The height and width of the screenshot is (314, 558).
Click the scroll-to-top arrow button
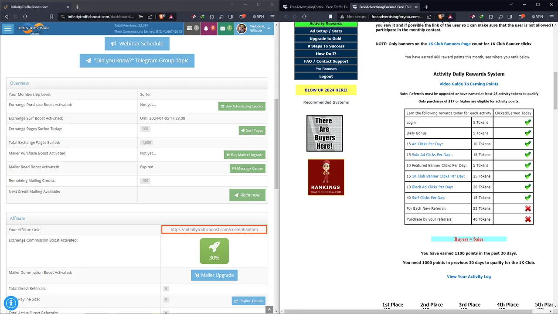[269, 309]
